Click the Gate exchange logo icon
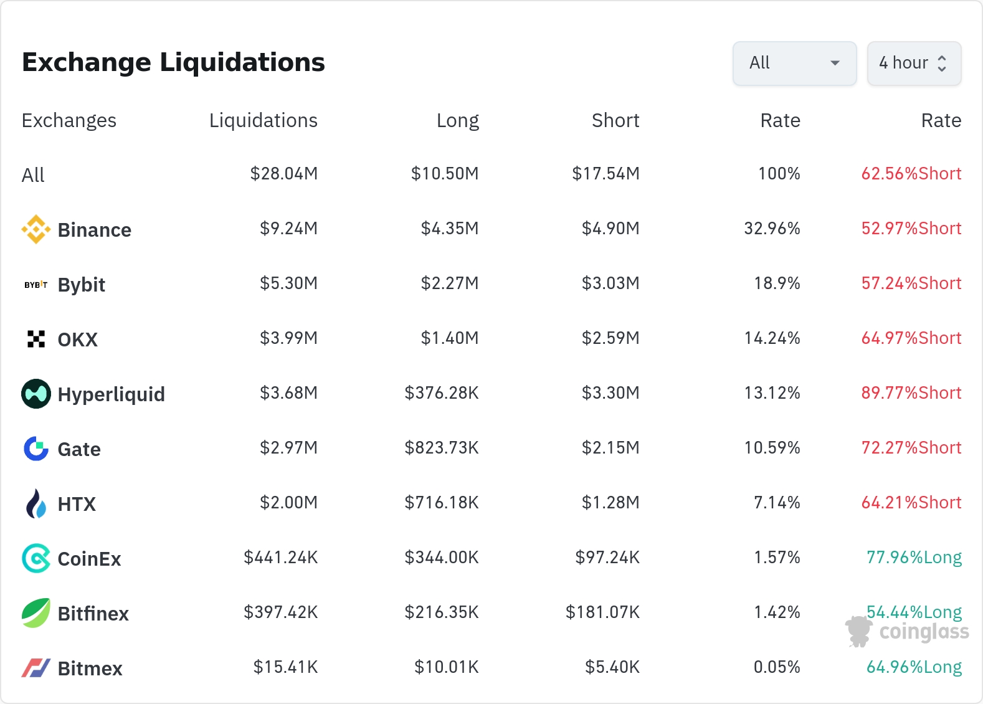This screenshot has width=983, height=704. pyautogui.click(x=36, y=449)
